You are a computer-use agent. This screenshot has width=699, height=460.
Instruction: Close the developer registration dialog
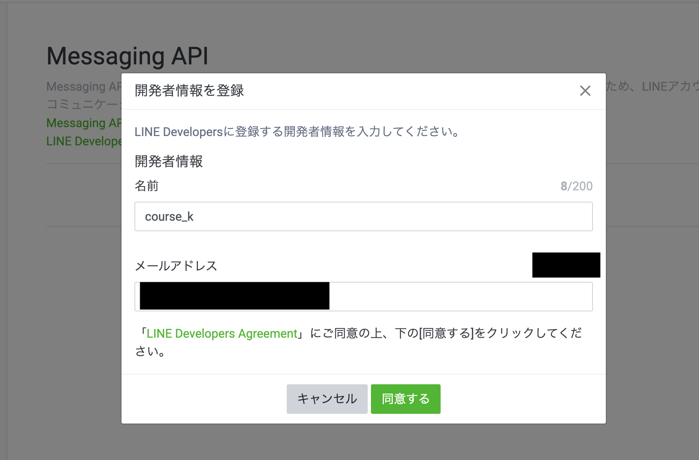[x=585, y=91]
